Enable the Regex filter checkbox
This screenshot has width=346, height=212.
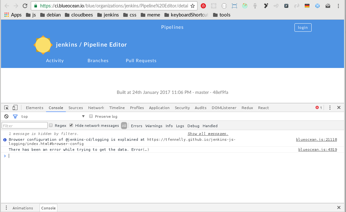tap(51, 126)
